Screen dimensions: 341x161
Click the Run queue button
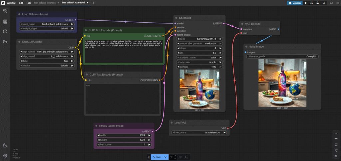point(157,157)
